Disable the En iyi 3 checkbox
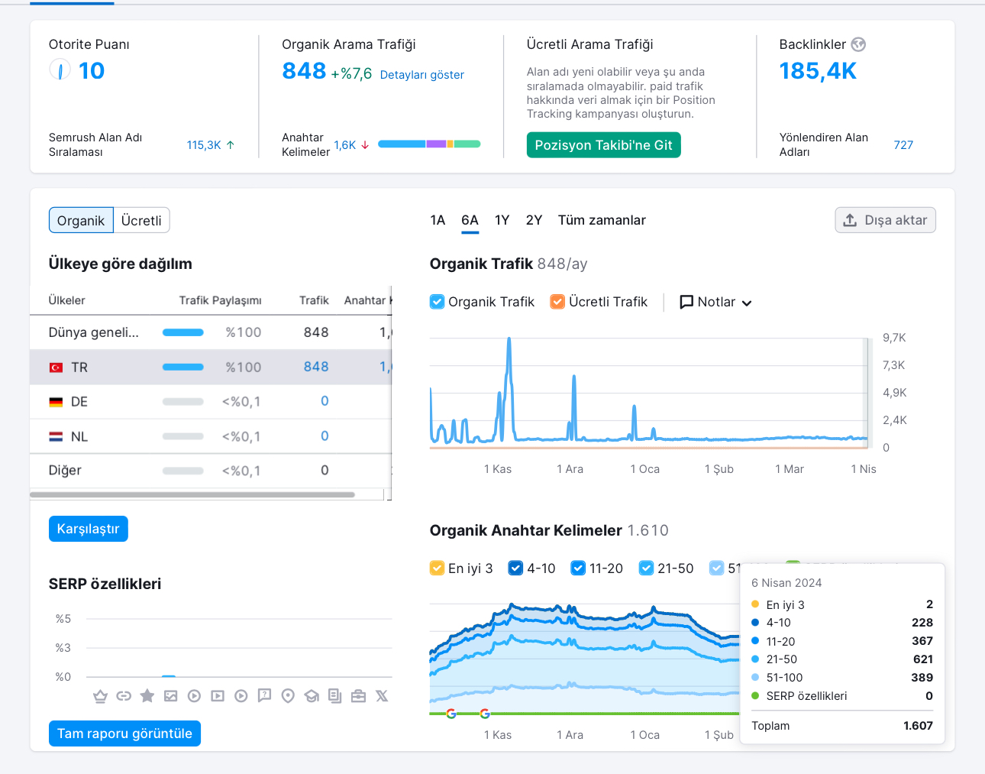The width and height of the screenshot is (985, 774). (x=437, y=568)
